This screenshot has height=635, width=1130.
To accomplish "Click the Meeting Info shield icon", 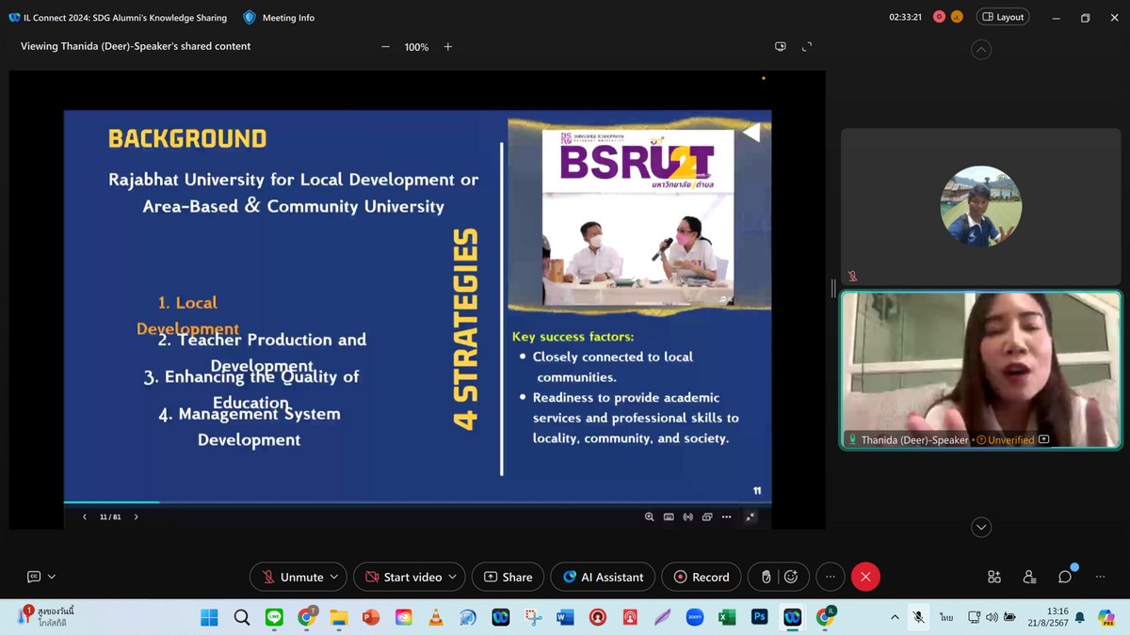I will 250,17.
